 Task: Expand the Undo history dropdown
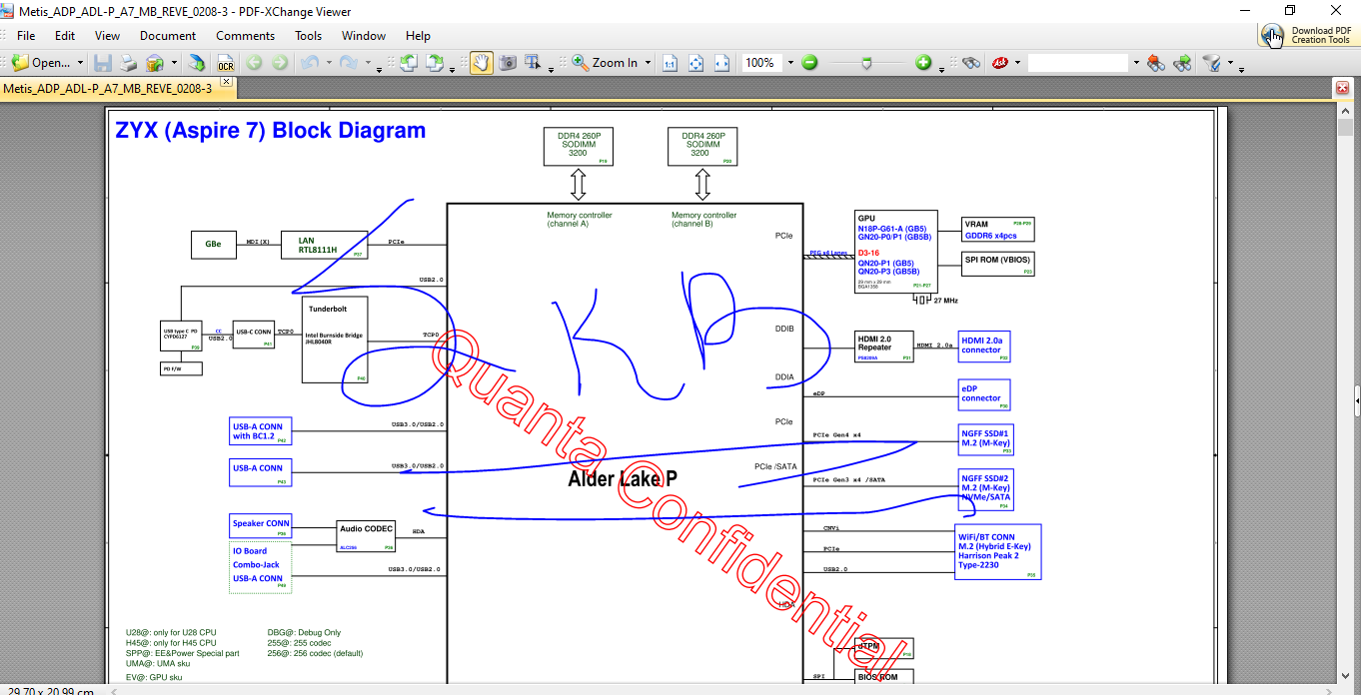tap(328, 63)
